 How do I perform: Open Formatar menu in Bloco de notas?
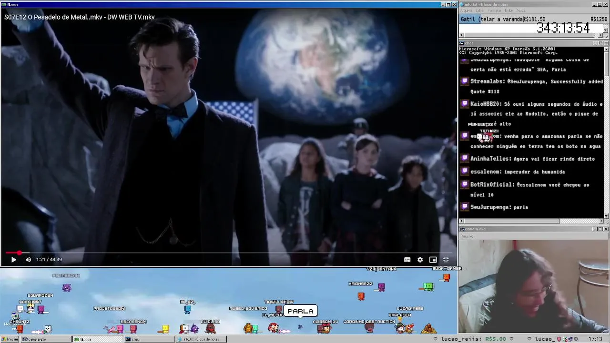click(x=494, y=10)
